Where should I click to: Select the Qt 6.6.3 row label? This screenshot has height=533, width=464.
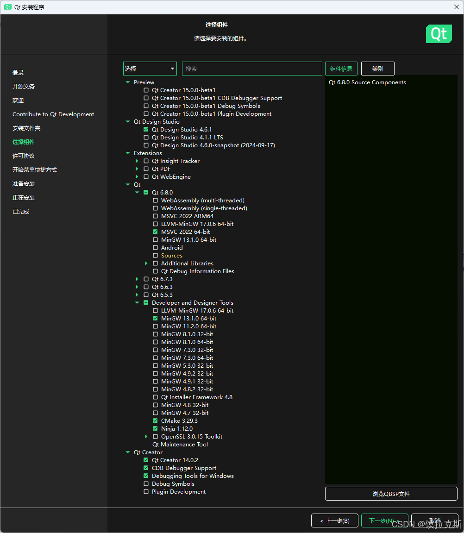click(162, 287)
